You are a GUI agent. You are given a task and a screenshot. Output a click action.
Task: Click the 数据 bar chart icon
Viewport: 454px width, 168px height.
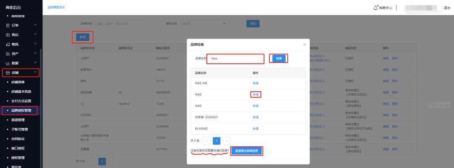8,63
